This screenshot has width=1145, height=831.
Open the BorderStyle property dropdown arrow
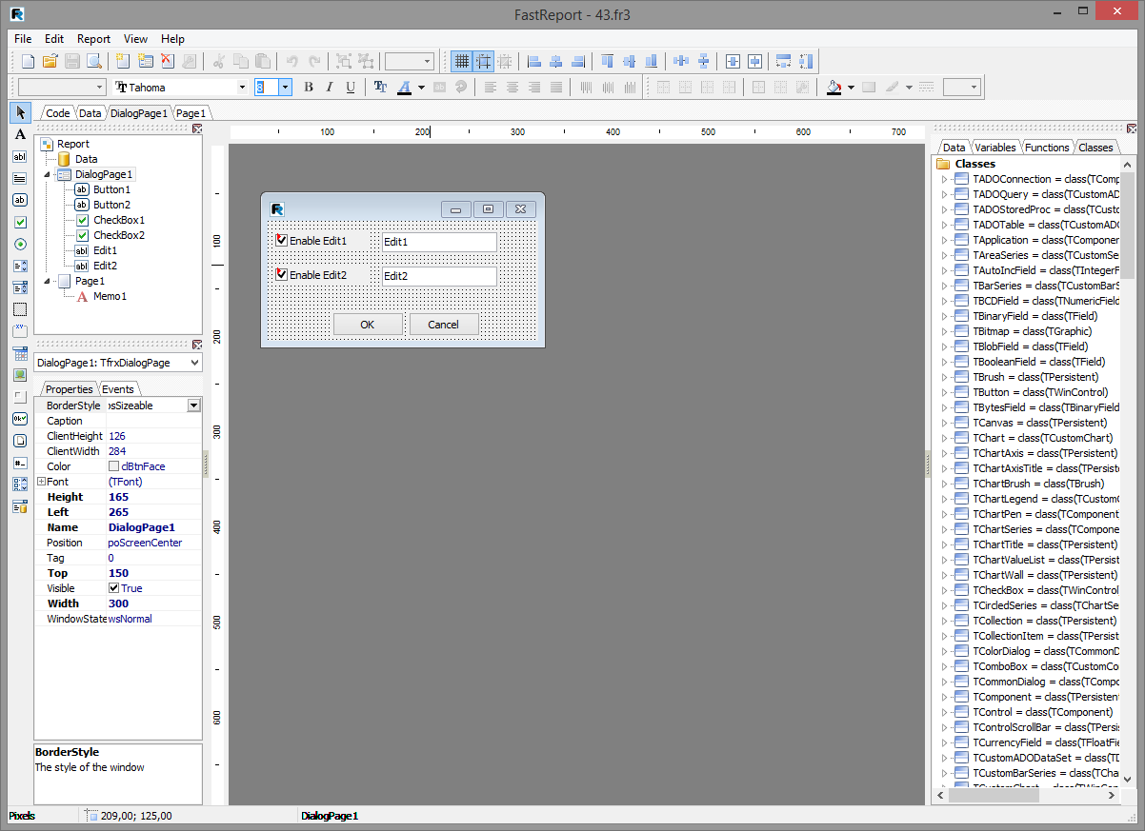pyautogui.click(x=194, y=406)
